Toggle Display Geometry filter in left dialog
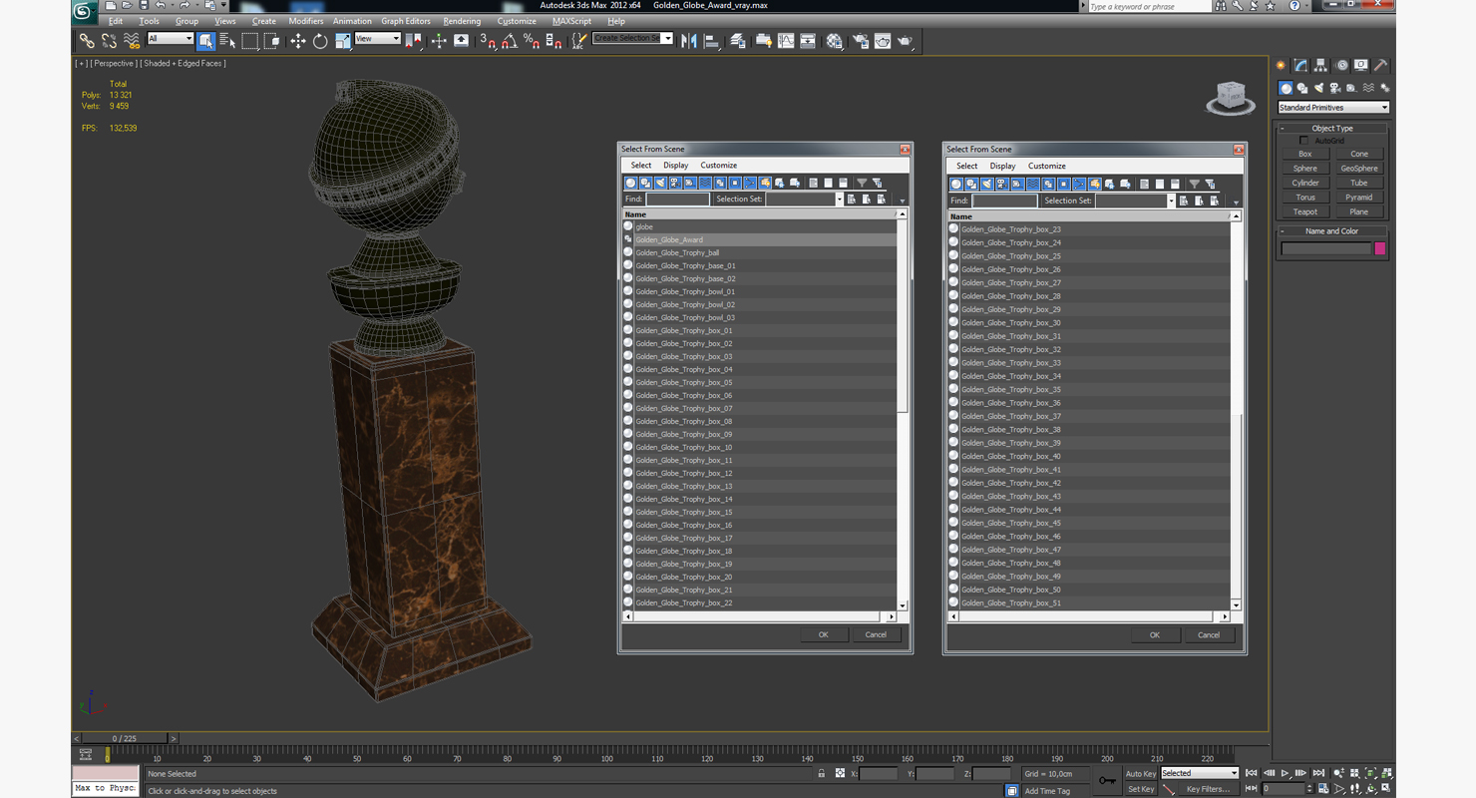1476x798 pixels. coord(630,183)
